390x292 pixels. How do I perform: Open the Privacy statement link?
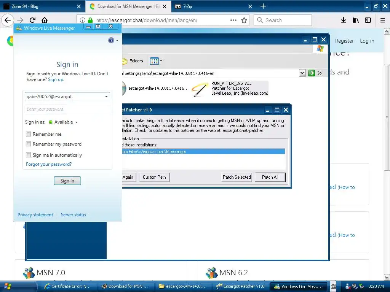[35, 215]
